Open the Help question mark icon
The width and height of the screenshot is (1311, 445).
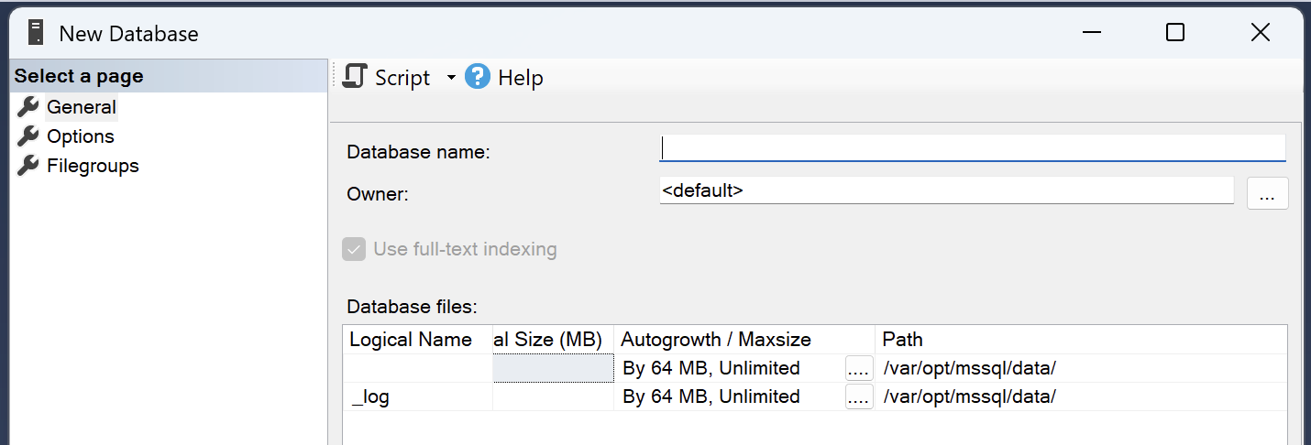coord(478,77)
